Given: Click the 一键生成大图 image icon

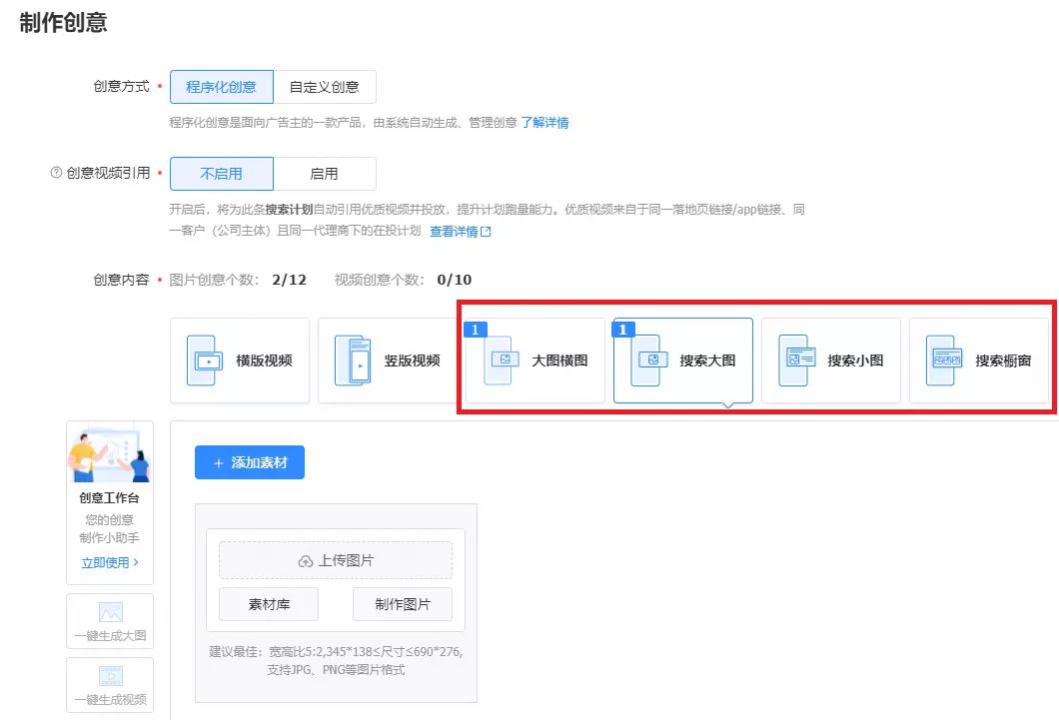Looking at the screenshot, I should tap(110, 613).
